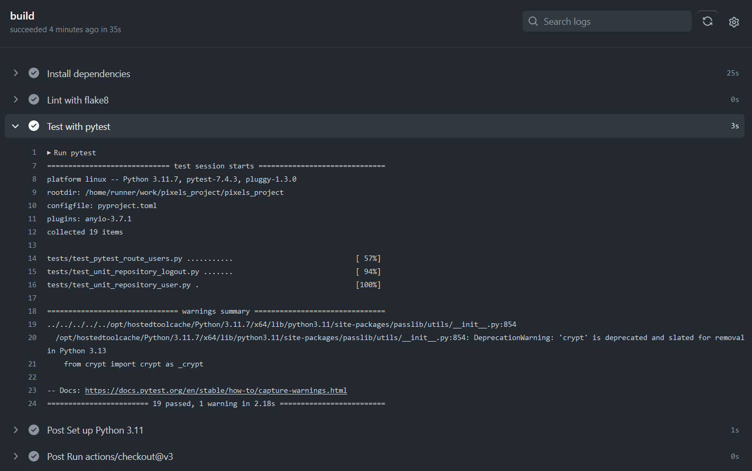Screen dimensions: 752x471
Task: Click the tests/test_unit_repository_logout.py result line
Action: 213,271
